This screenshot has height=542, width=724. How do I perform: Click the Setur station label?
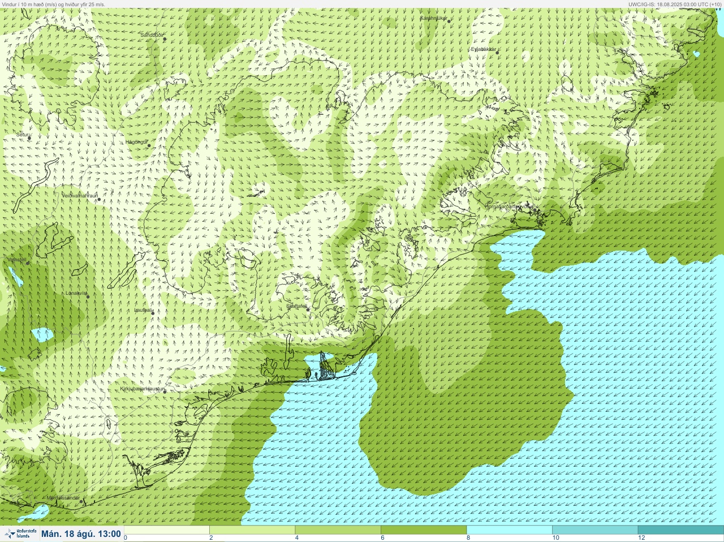click(x=23, y=135)
